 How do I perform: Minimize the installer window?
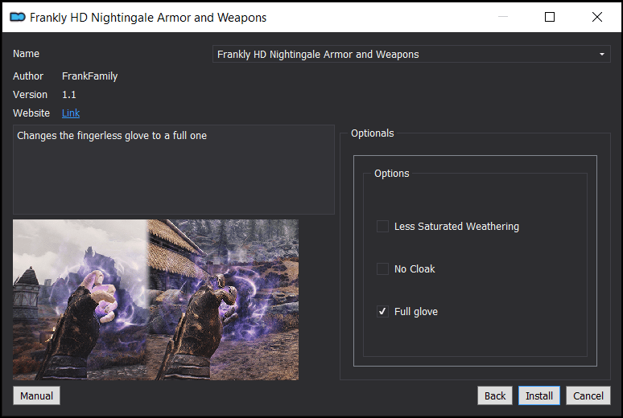point(503,17)
